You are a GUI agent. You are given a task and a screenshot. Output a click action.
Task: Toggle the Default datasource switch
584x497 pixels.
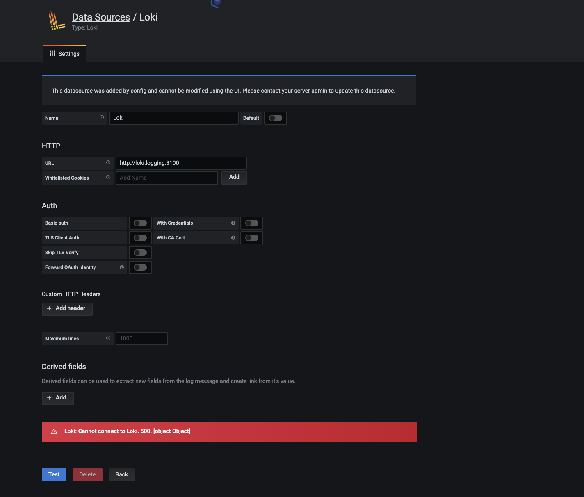[x=276, y=118]
